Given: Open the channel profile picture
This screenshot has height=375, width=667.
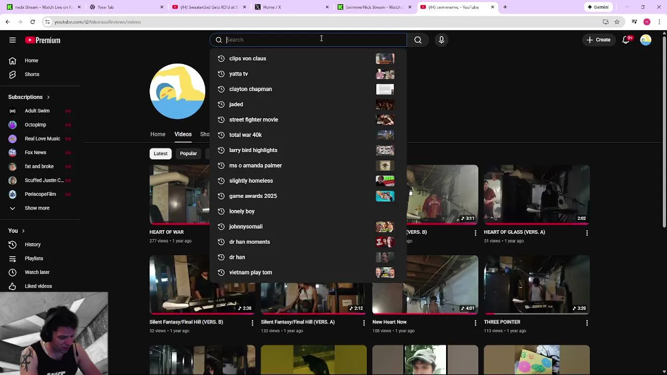Looking at the screenshot, I should pos(177,92).
